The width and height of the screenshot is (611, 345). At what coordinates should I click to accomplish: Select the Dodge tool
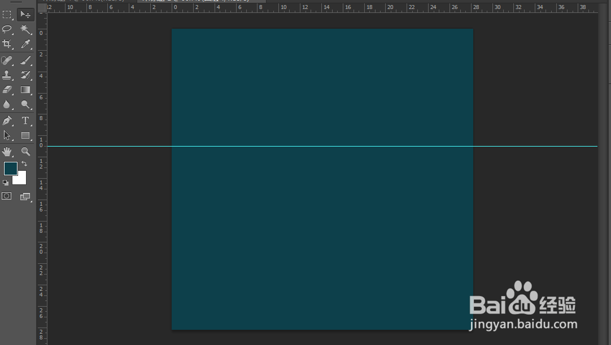(25, 104)
